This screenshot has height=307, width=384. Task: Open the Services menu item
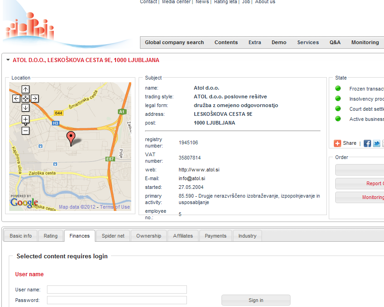point(308,42)
